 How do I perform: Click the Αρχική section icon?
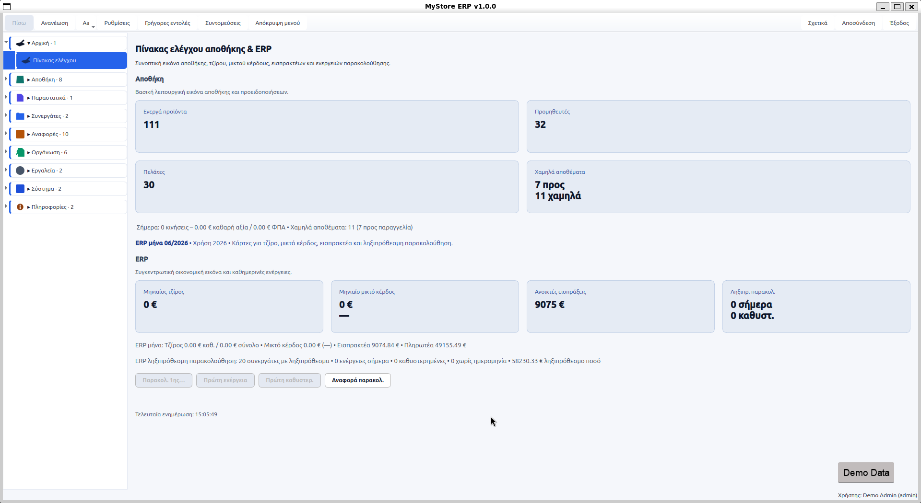20,43
